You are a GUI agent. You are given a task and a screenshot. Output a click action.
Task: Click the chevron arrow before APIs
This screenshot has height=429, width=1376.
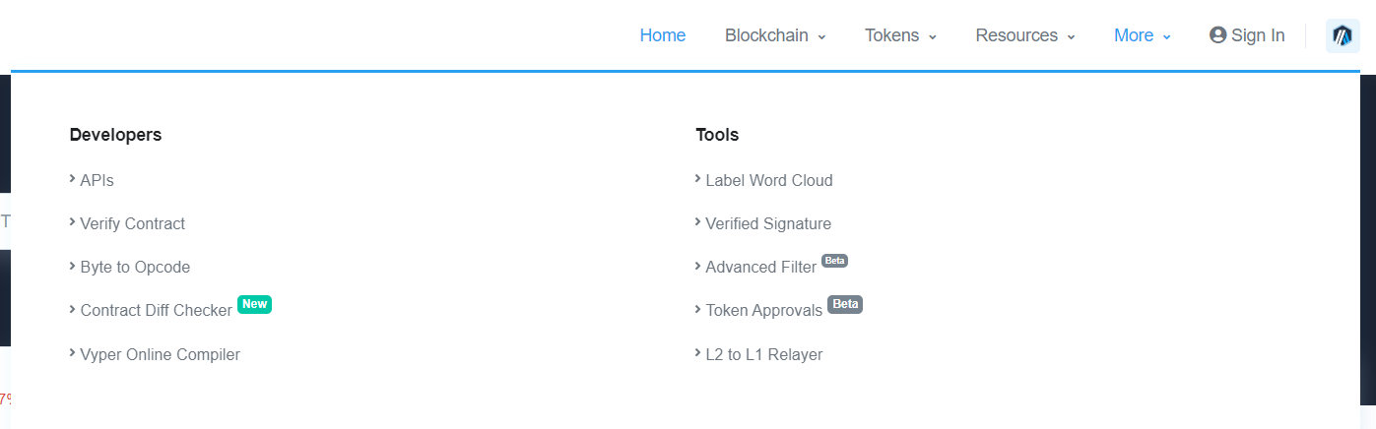point(73,179)
